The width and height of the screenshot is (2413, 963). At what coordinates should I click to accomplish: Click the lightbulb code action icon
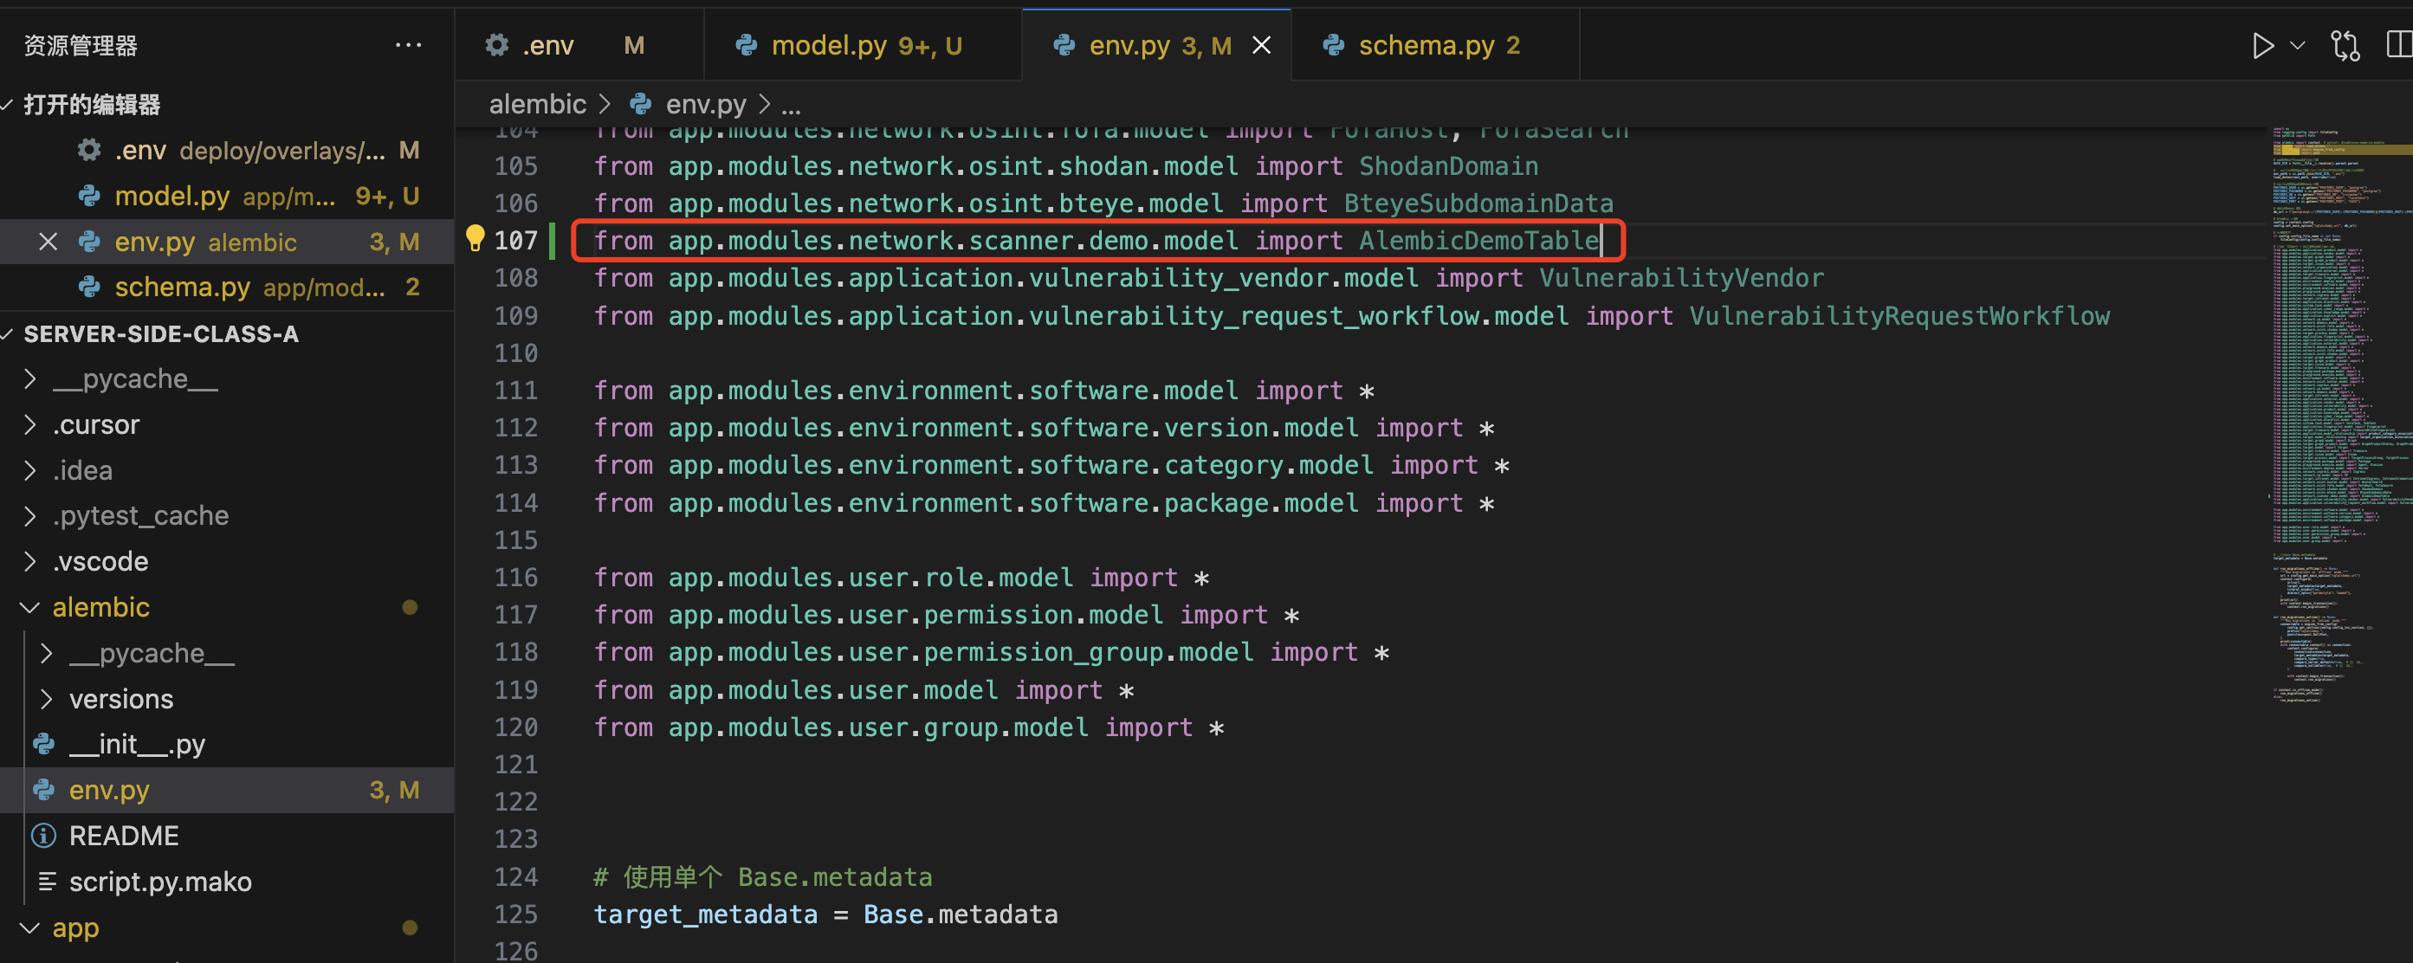click(x=475, y=238)
